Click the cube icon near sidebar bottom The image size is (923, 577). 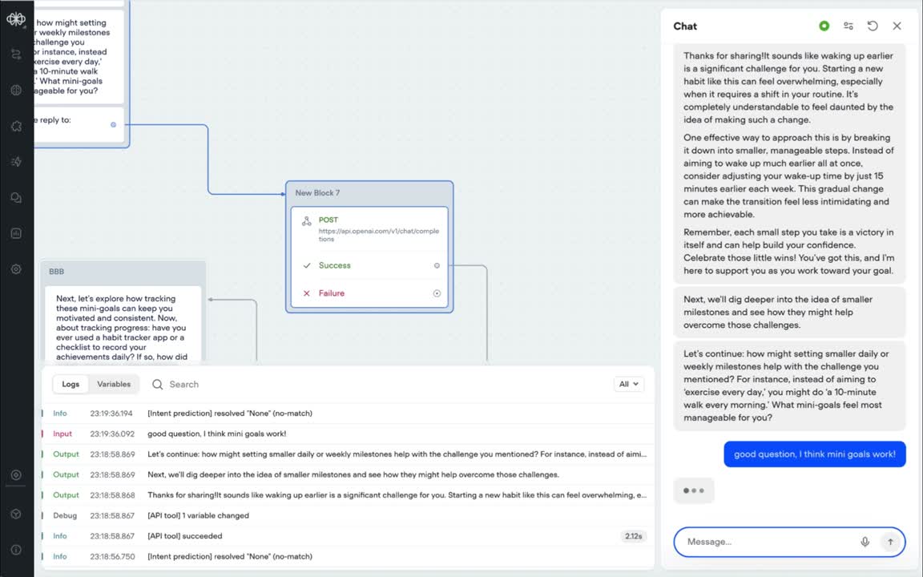(x=16, y=514)
